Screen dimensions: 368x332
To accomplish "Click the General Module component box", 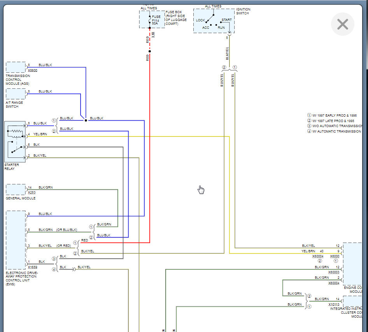I will [x=16, y=189].
